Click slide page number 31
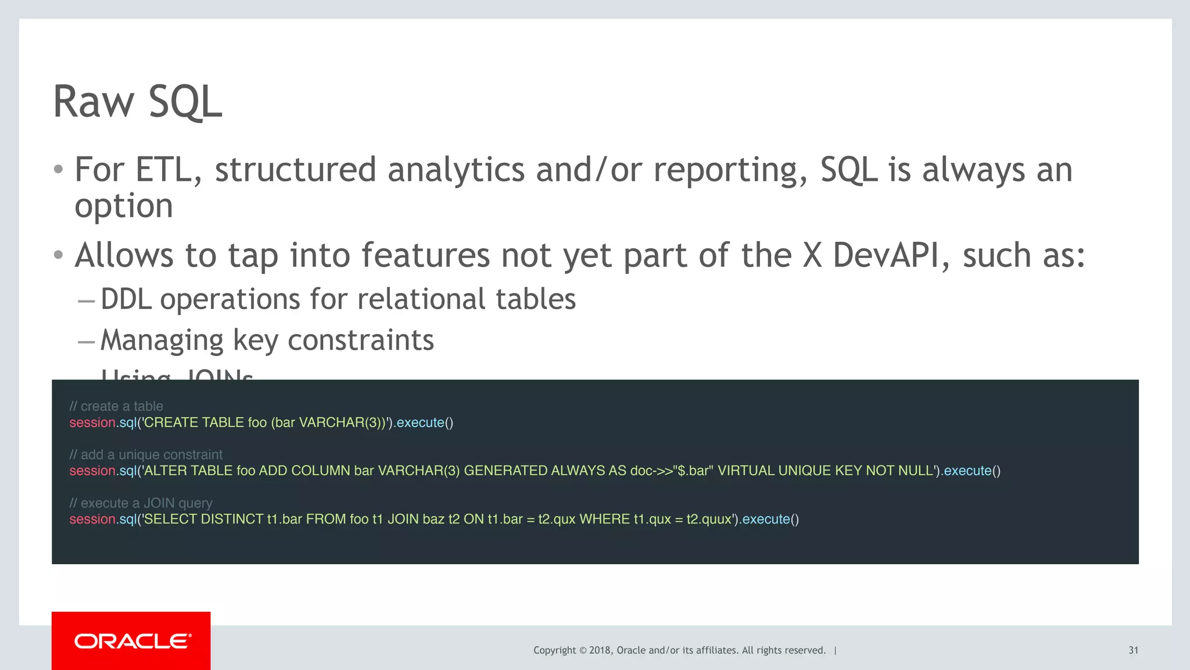1190x670 pixels. (x=1133, y=650)
